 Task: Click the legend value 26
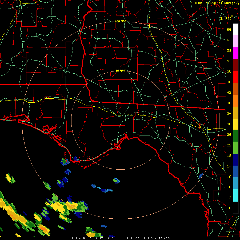pyautogui.click(x=229, y=135)
